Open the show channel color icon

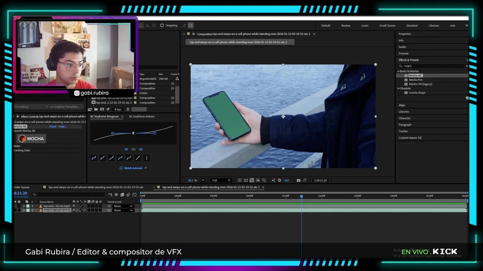(273, 180)
